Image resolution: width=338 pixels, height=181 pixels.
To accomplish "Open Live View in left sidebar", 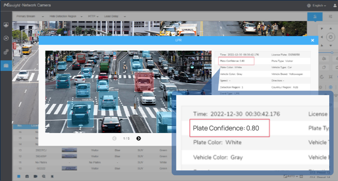I will point(6,25).
